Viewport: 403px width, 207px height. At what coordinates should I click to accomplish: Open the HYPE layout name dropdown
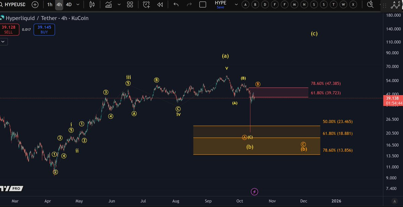pos(236,5)
